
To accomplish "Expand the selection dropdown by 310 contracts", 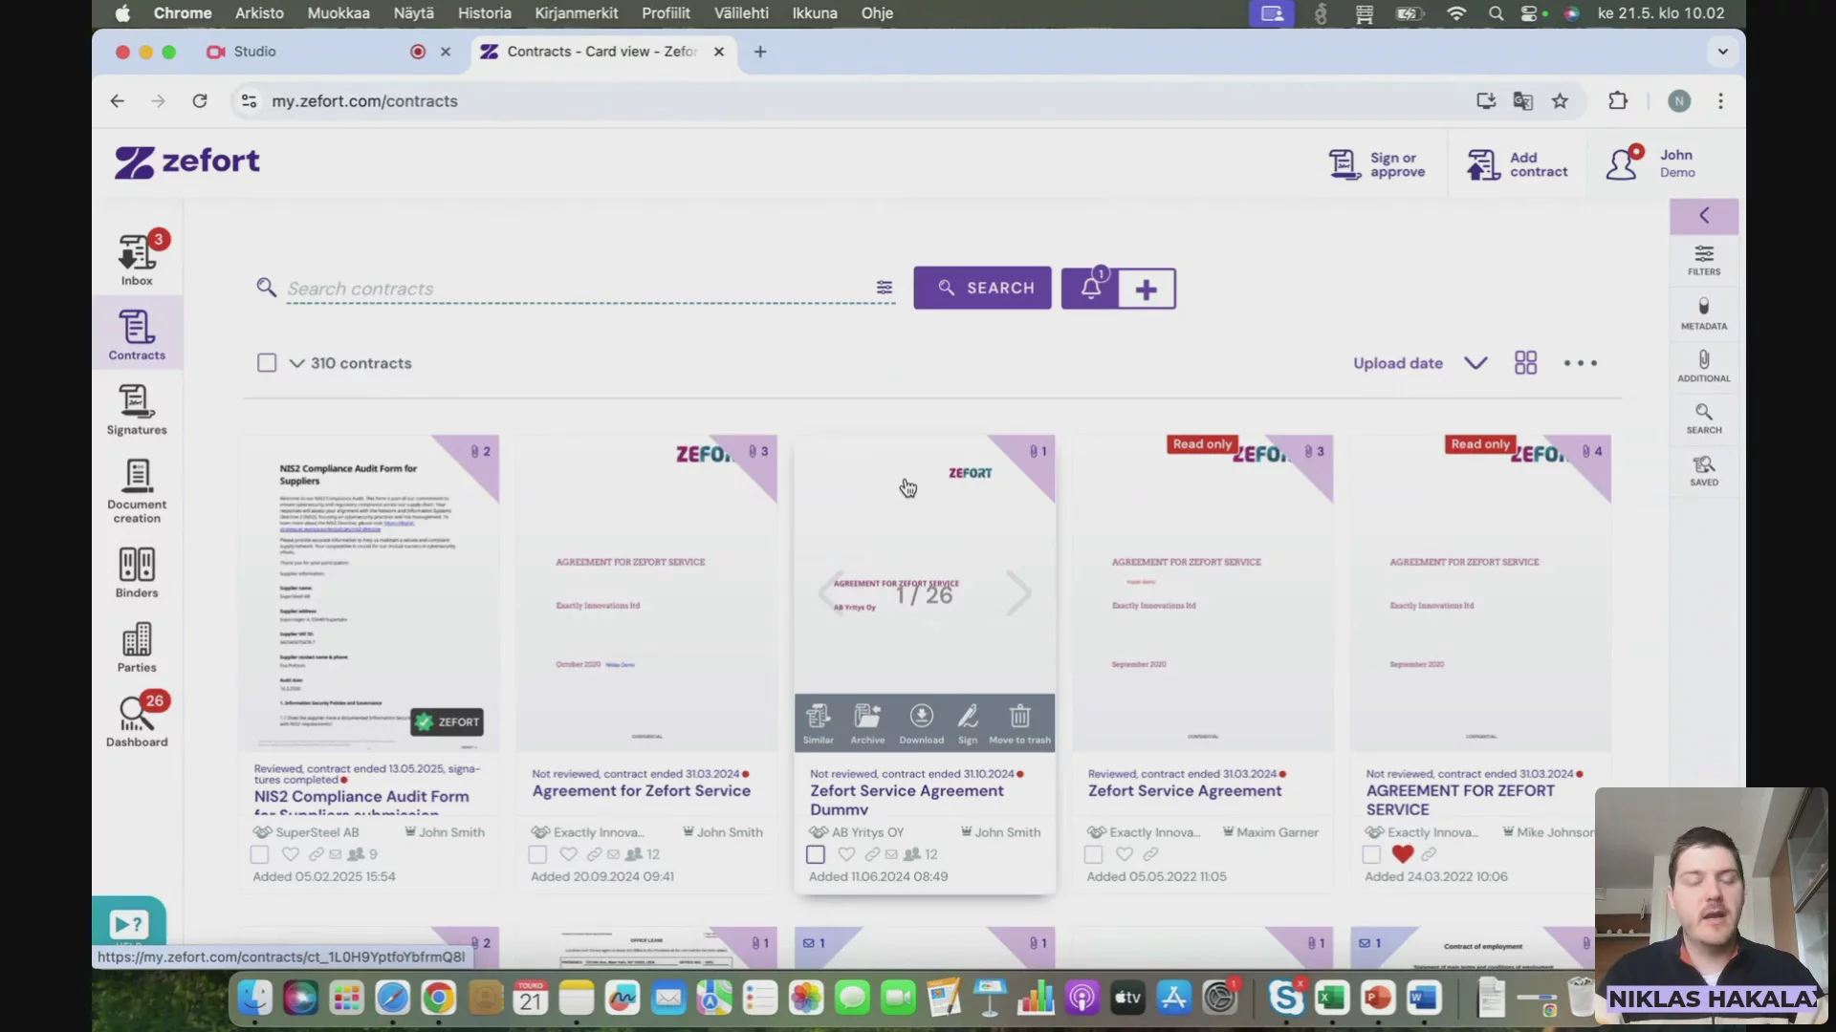I will (x=296, y=363).
